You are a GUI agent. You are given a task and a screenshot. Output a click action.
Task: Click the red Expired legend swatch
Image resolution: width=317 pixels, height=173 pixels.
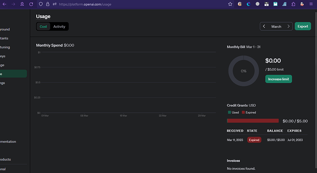(x=243, y=112)
